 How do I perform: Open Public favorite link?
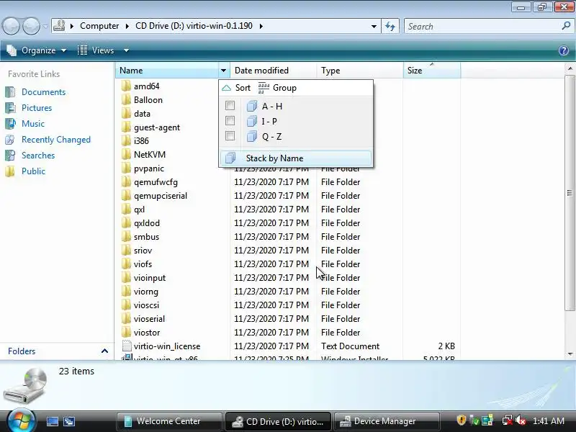[33, 171]
